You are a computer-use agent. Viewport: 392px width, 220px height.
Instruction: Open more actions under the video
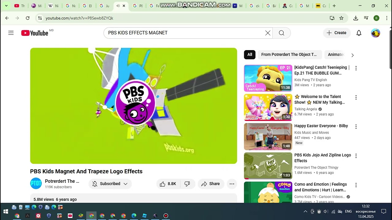click(232, 184)
